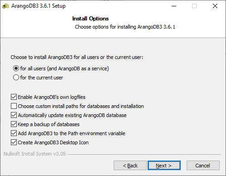The height and width of the screenshot is (176, 226).
Task: Click the greyed-out maximize window icon
Action: tap(194, 6)
